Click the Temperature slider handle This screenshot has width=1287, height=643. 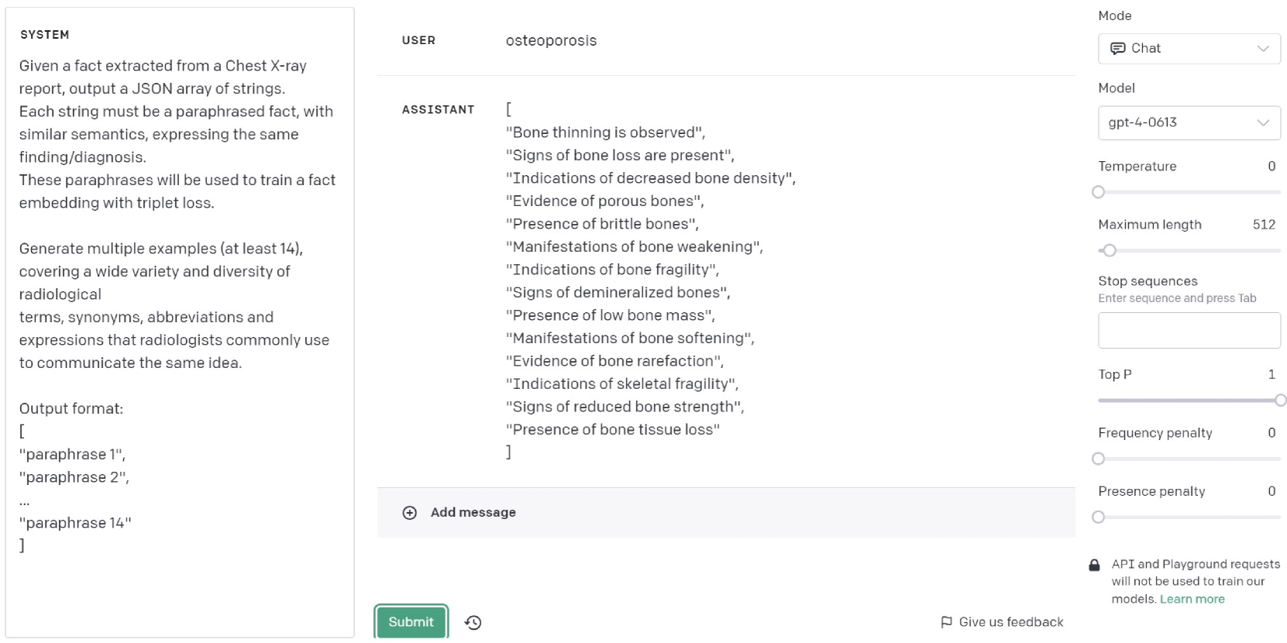[1098, 192]
